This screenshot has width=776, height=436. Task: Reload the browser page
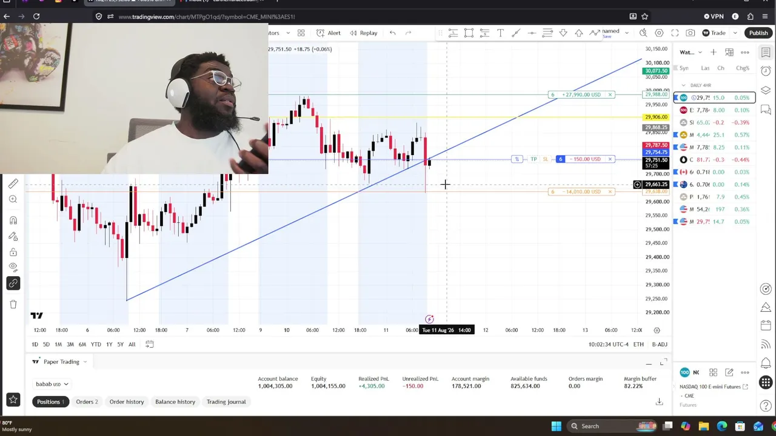(x=36, y=16)
